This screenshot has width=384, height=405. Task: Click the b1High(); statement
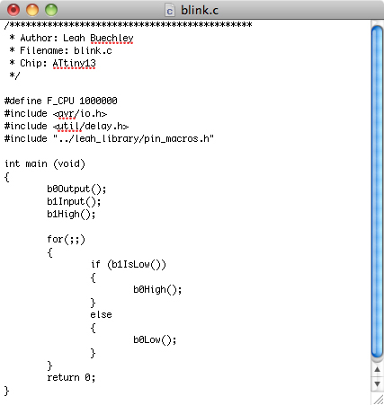[71, 215]
